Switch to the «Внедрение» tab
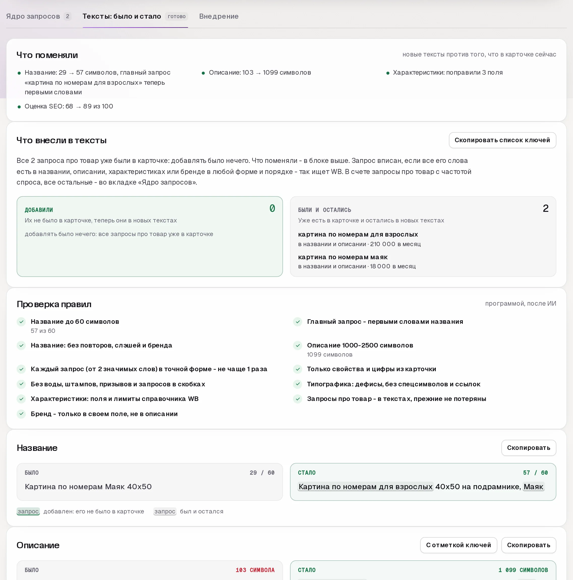 coord(219,16)
